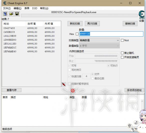Click the 手动添加地址 button
Image resolution: width=146 pixels, height=133 pixels.
tap(134, 90)
